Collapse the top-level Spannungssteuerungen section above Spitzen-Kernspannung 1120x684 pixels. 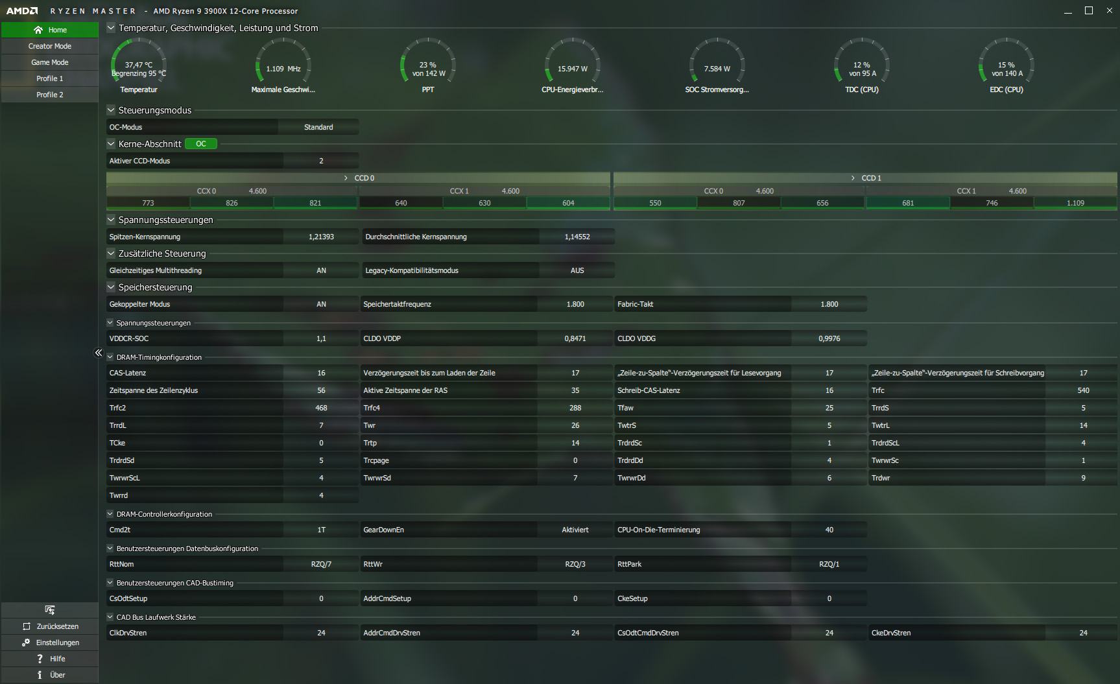pyautogui.click(x=111, y=220)
